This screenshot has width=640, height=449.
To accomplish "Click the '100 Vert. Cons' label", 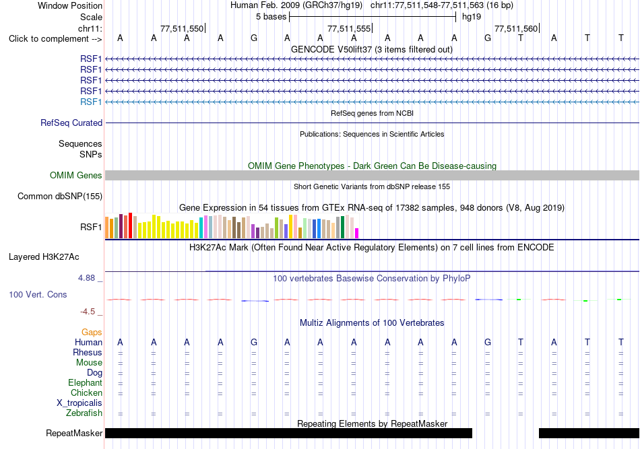I will [38, 294].
